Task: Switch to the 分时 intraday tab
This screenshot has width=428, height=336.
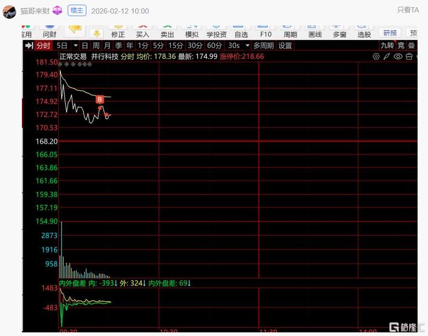Action: point(43,46)
